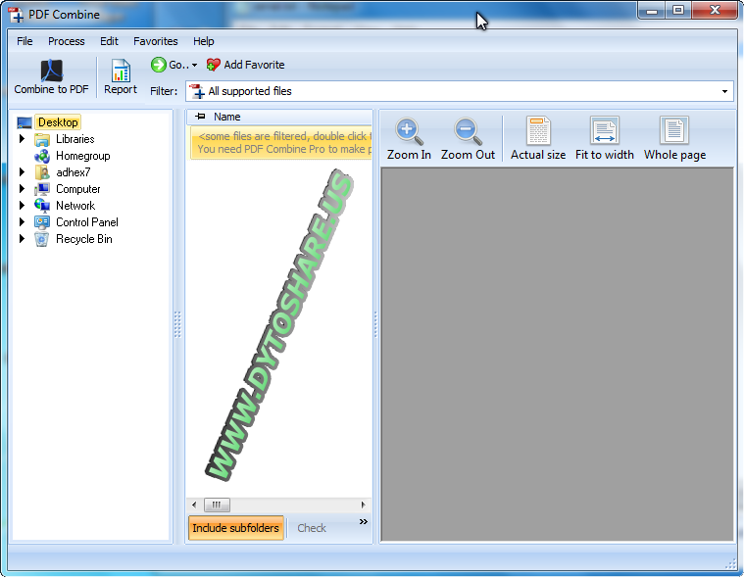The image size is (745, 578).
Task: Expand the Control Panel tree node
Action: (x=22, y=222)
